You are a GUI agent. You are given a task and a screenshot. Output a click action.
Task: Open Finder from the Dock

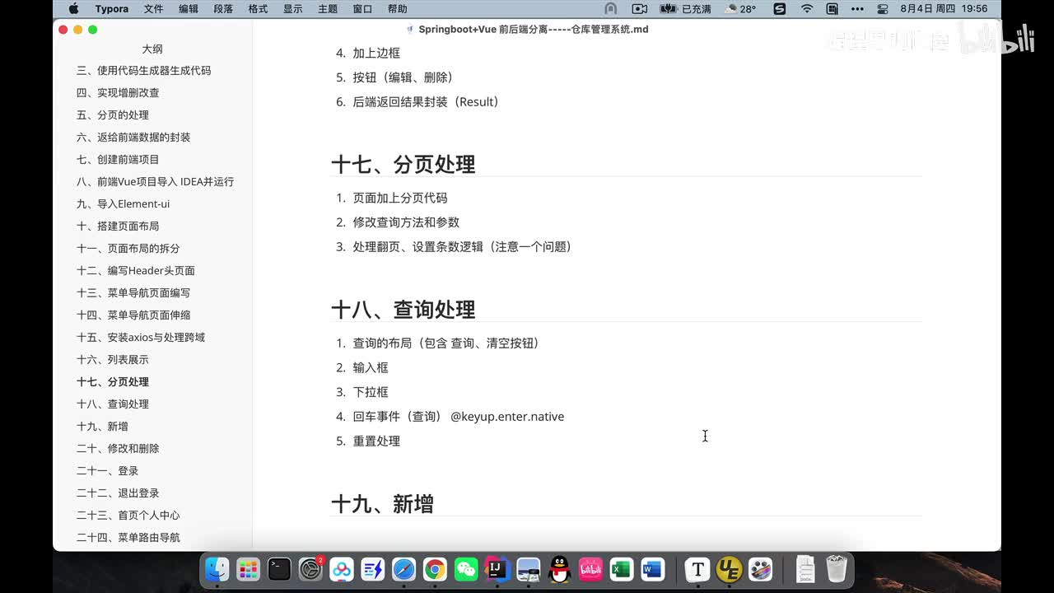tap(217, 569)
